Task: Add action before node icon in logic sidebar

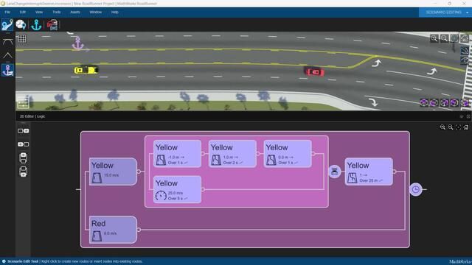Action: [23, 144]
